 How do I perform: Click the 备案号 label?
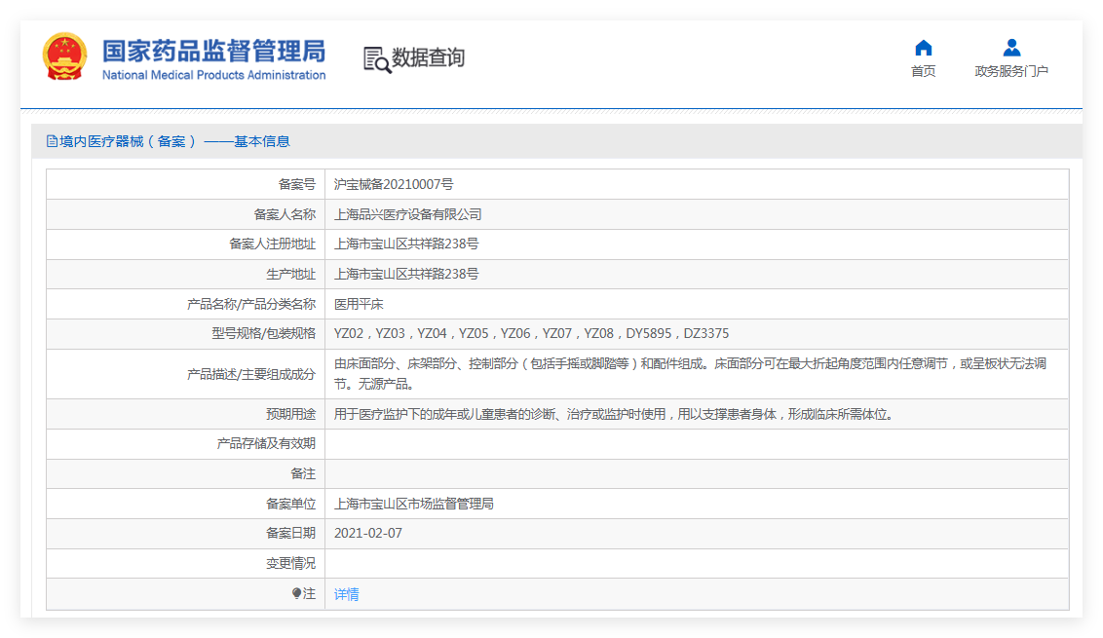tap(297, 184)
